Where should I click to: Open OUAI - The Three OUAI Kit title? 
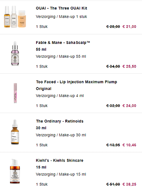tap(61, 8)
